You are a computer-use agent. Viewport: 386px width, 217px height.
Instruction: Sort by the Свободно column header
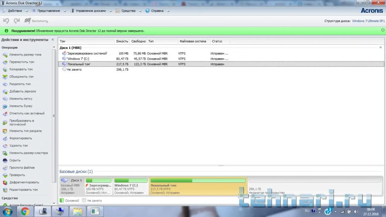[x=138, y=41]
